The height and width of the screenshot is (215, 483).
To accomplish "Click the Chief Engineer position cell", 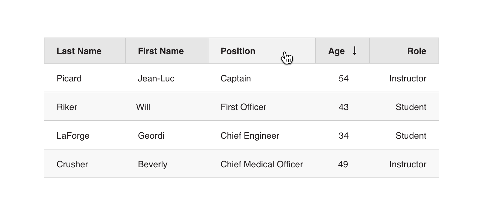I will (250, 136).
